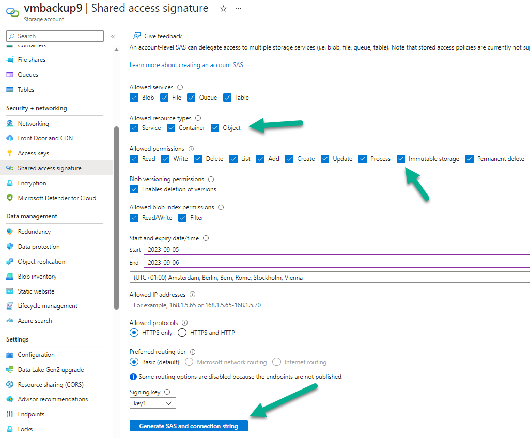Select Basic (default) routing tier
Screen dimensions: 530x438
pos(134,362)
